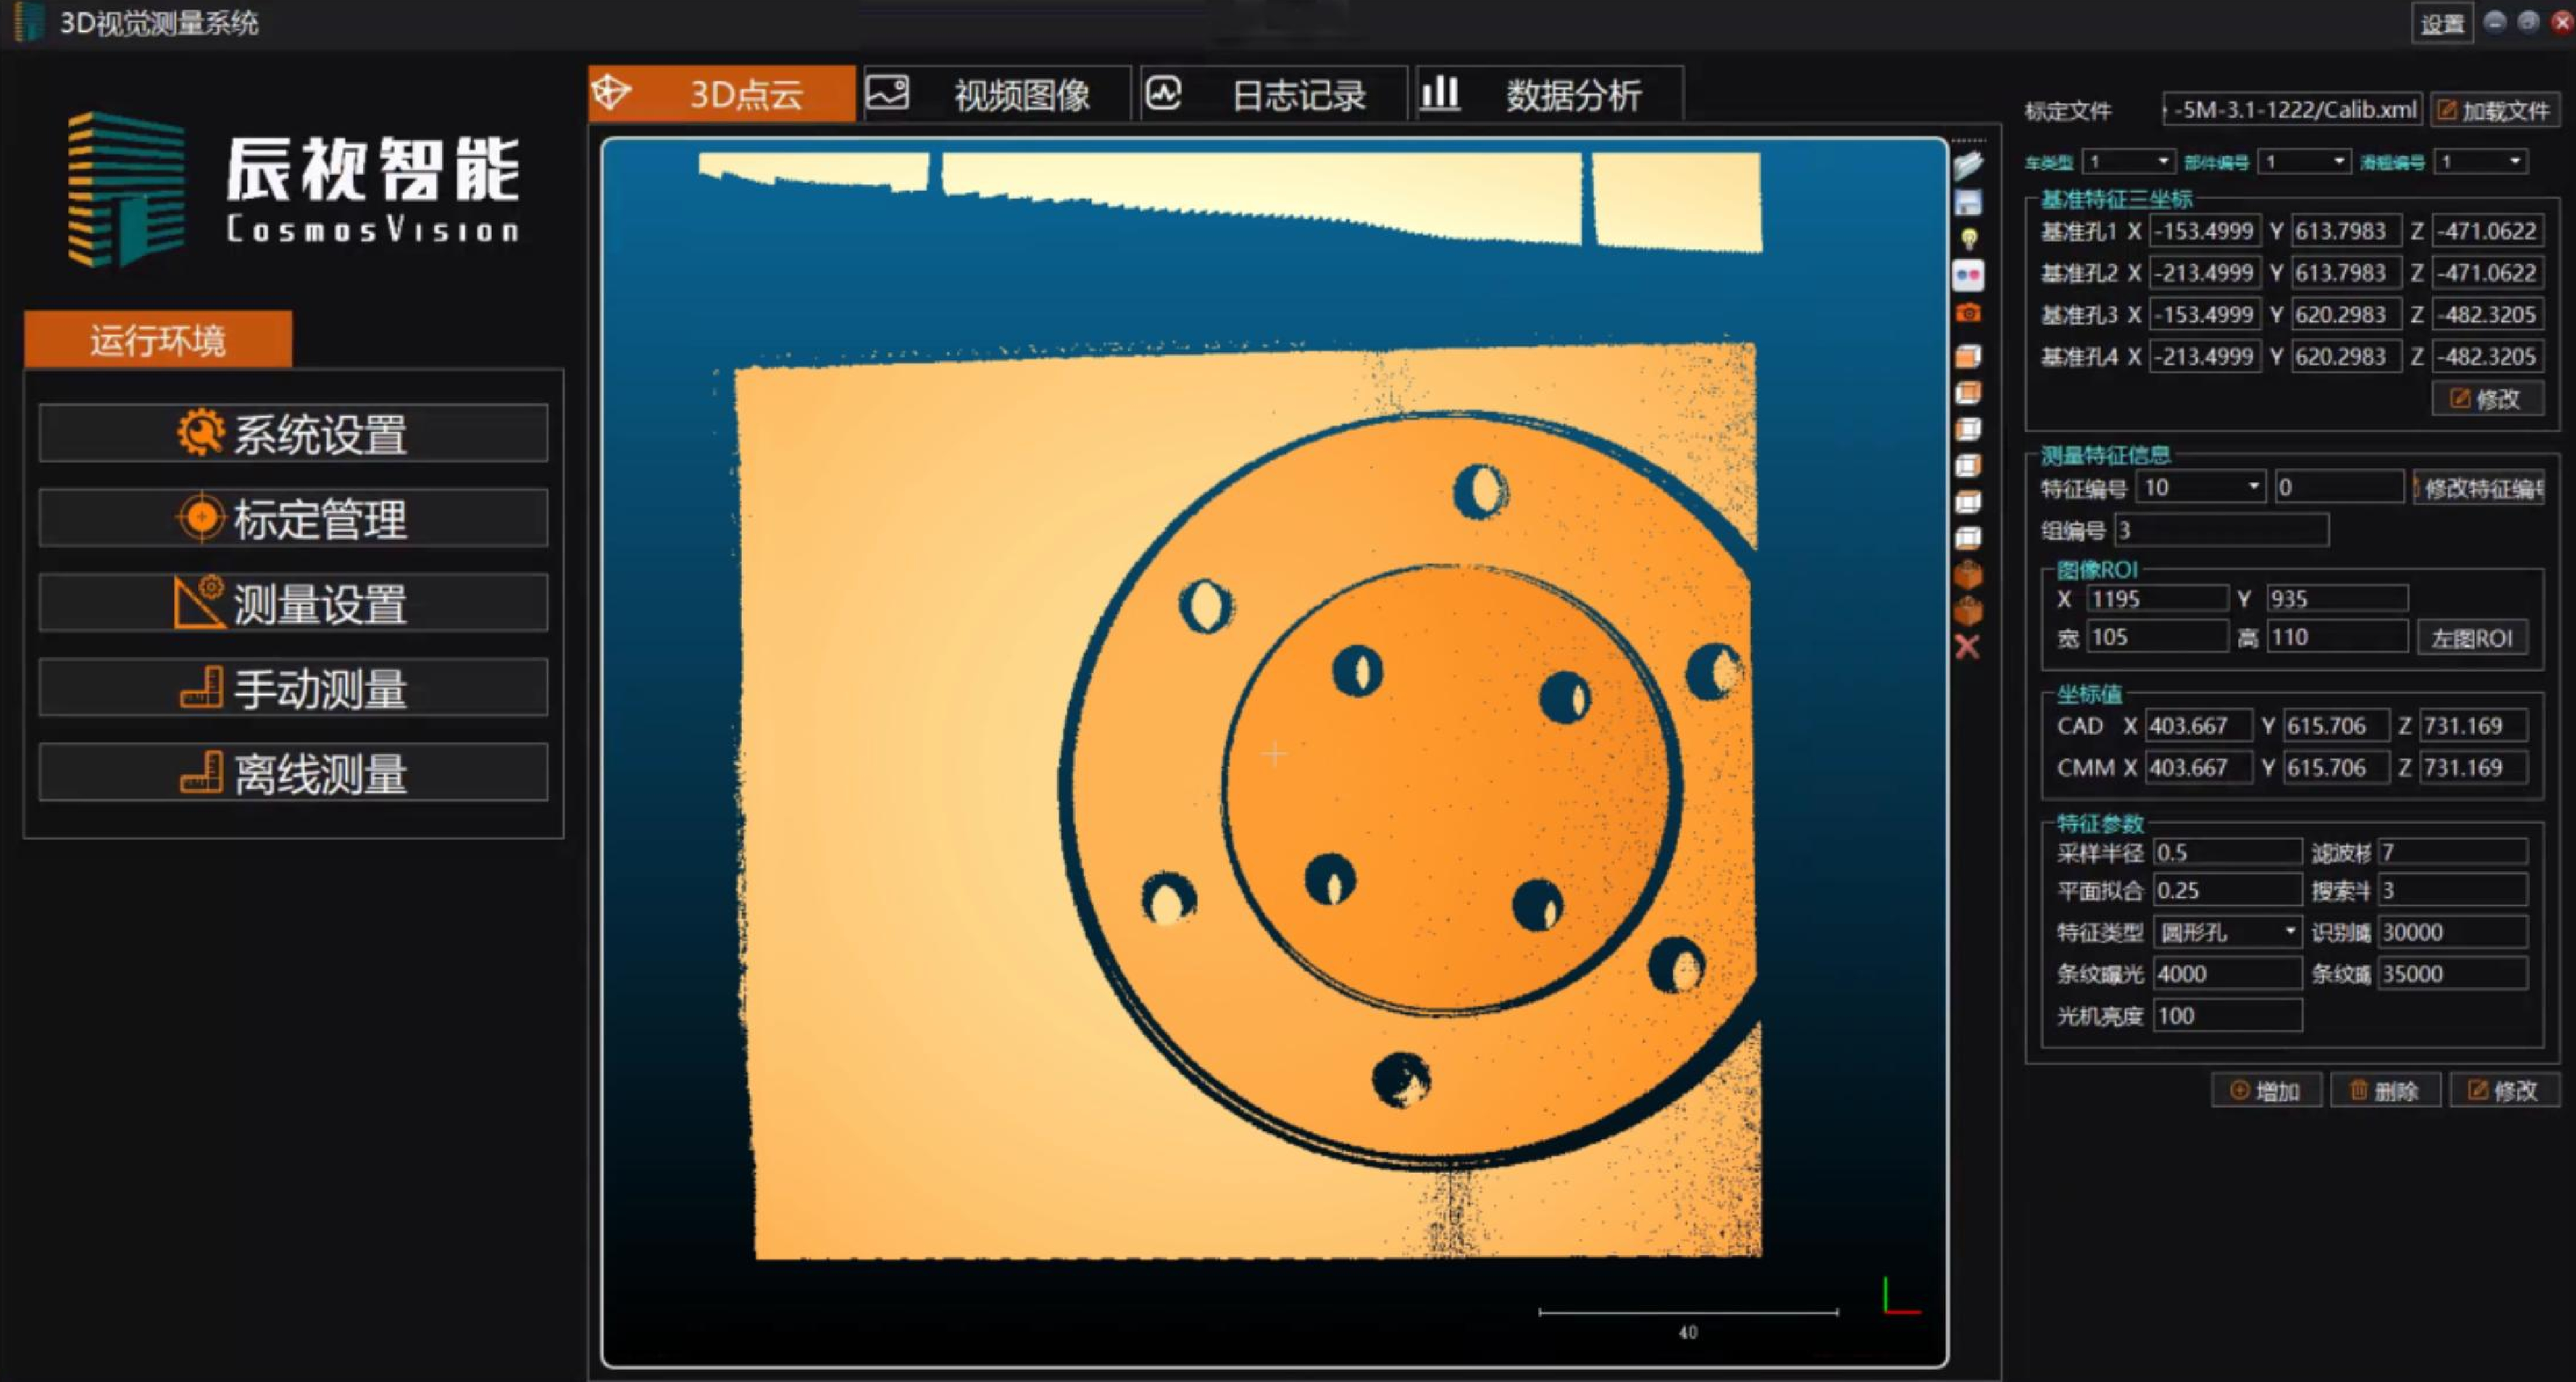Open 标定管理 calibration management
2576x1382 pixels.
[293, 518]
